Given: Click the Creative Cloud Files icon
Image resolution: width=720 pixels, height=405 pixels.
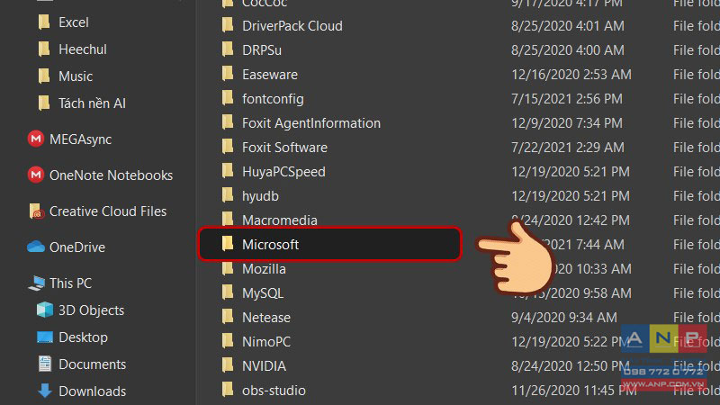Looking at the screenshot, I should click(x=36, y=211).
